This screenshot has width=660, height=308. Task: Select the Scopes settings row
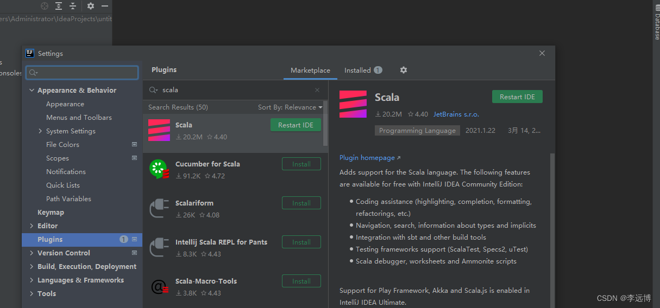(x=82, y=158)
